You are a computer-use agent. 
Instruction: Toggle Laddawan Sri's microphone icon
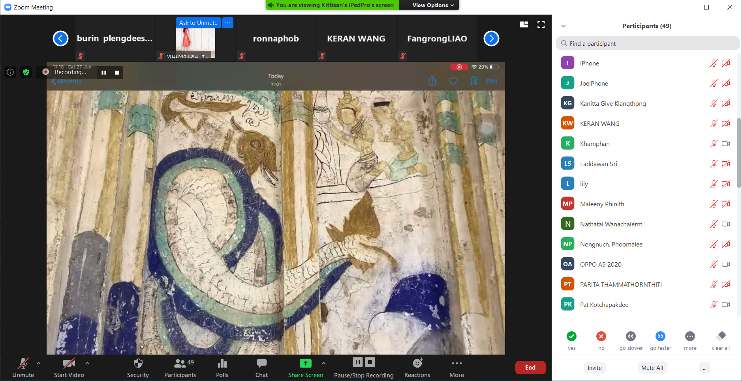click(x=714, y=164)
